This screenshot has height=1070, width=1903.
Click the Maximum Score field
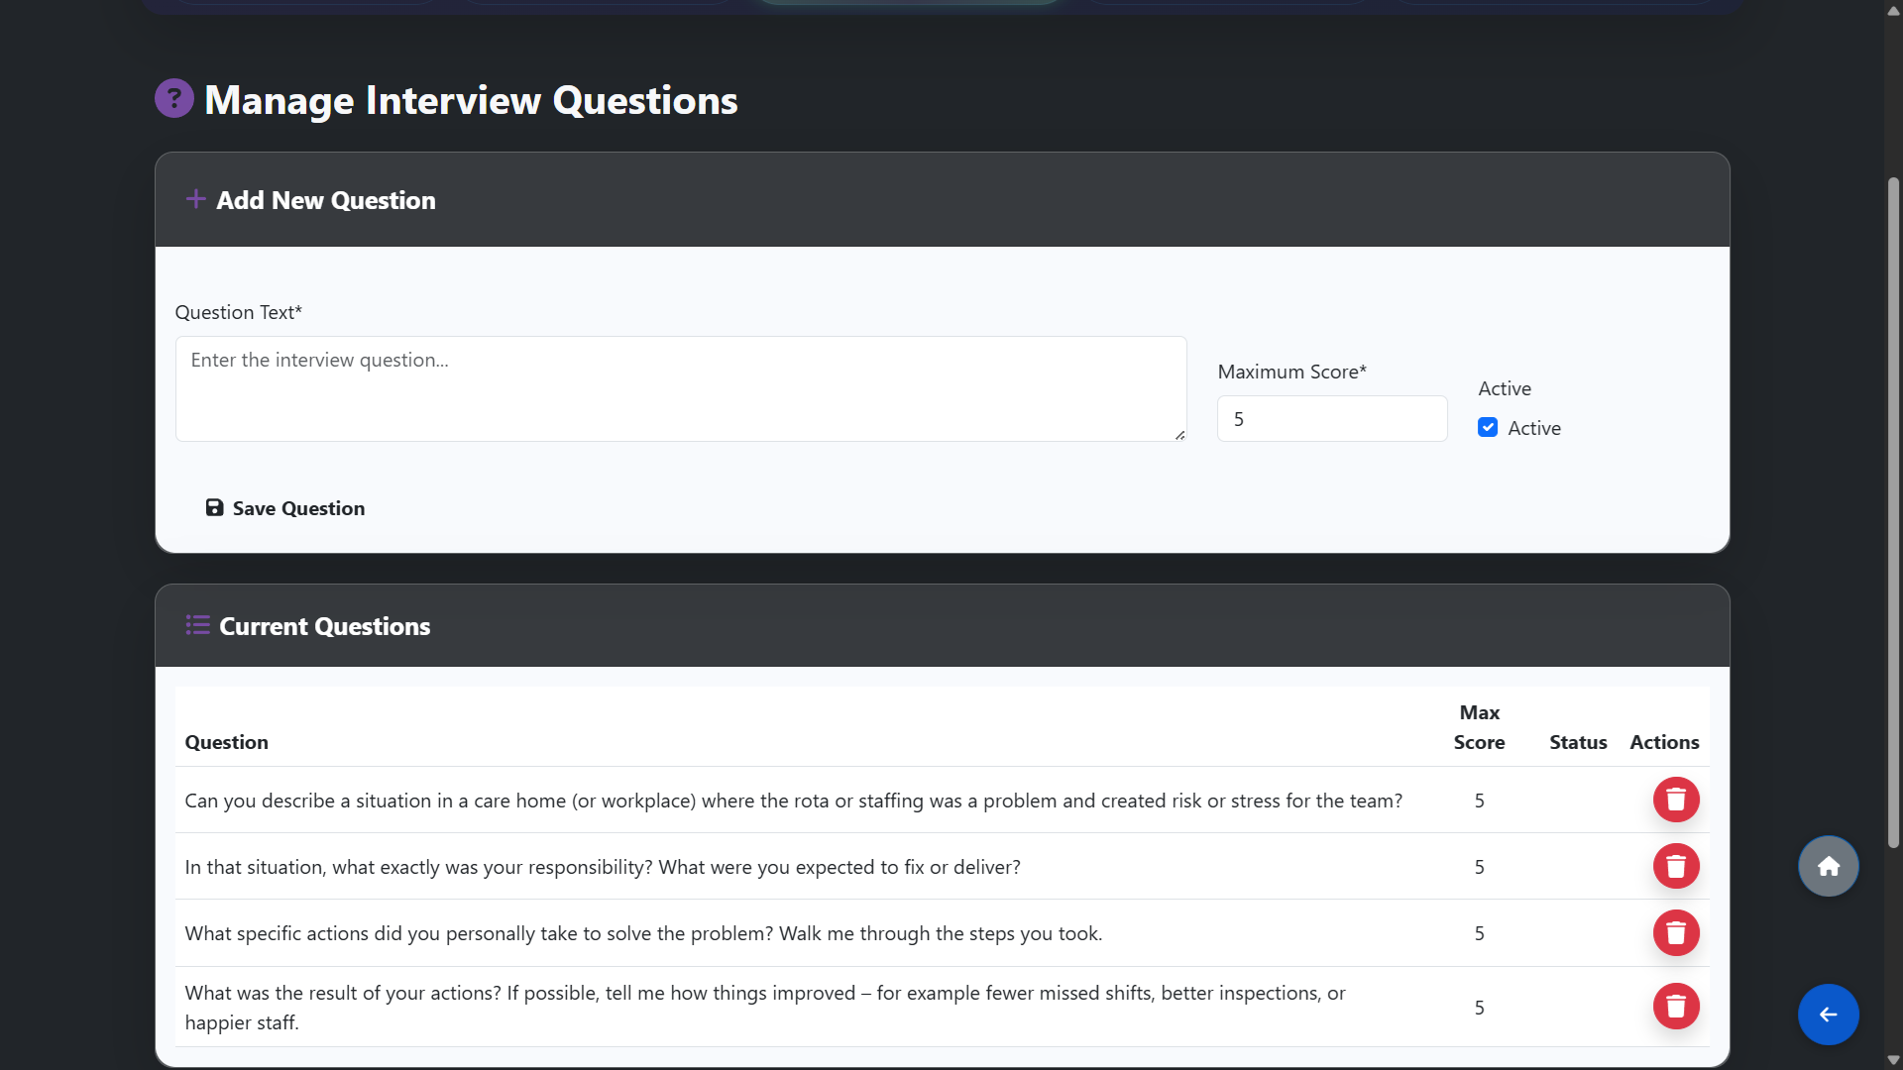click(x=1332, y=419)
